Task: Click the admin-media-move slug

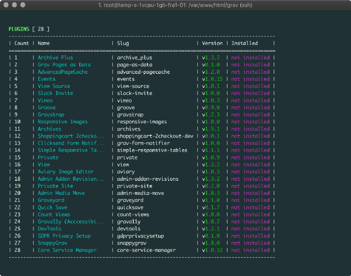Action: click(140, 193)
